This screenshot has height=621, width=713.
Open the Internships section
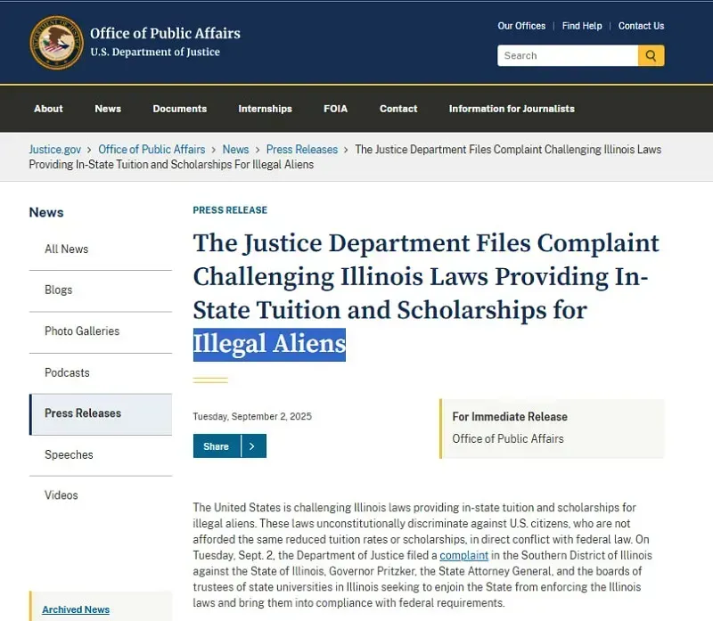pos(265,109)
